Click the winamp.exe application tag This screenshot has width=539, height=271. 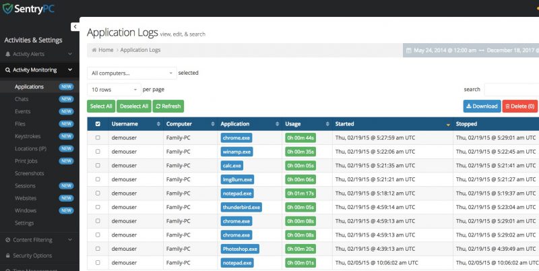tap(237, 152)
